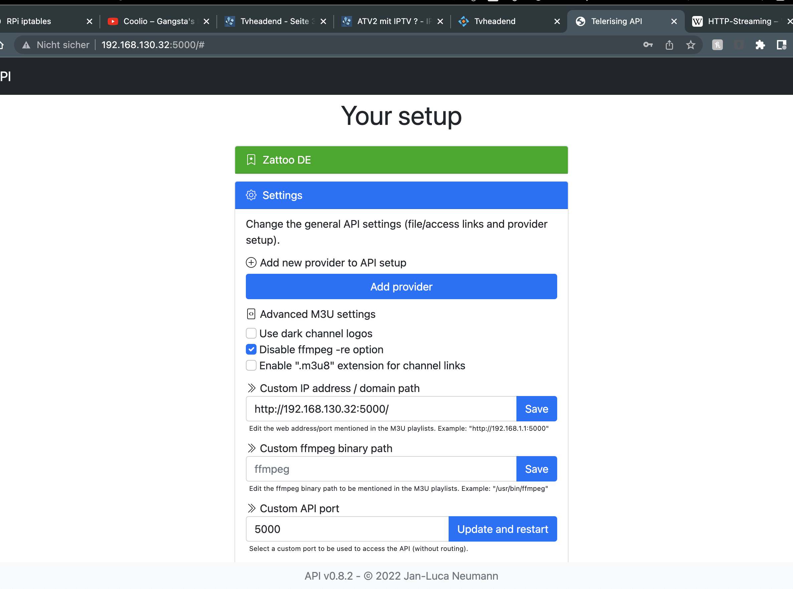Image resolution: width=793 pixels, height=589 pixels.
Task: Bookmark this page with the star icon
Action: 691,44
